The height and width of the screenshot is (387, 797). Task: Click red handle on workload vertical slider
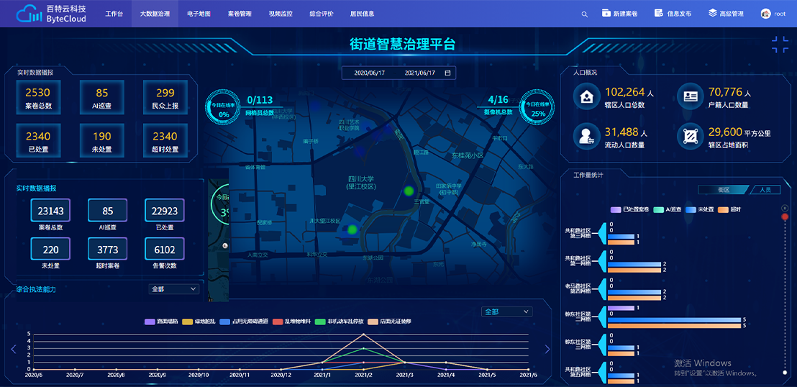pos(785,216)
